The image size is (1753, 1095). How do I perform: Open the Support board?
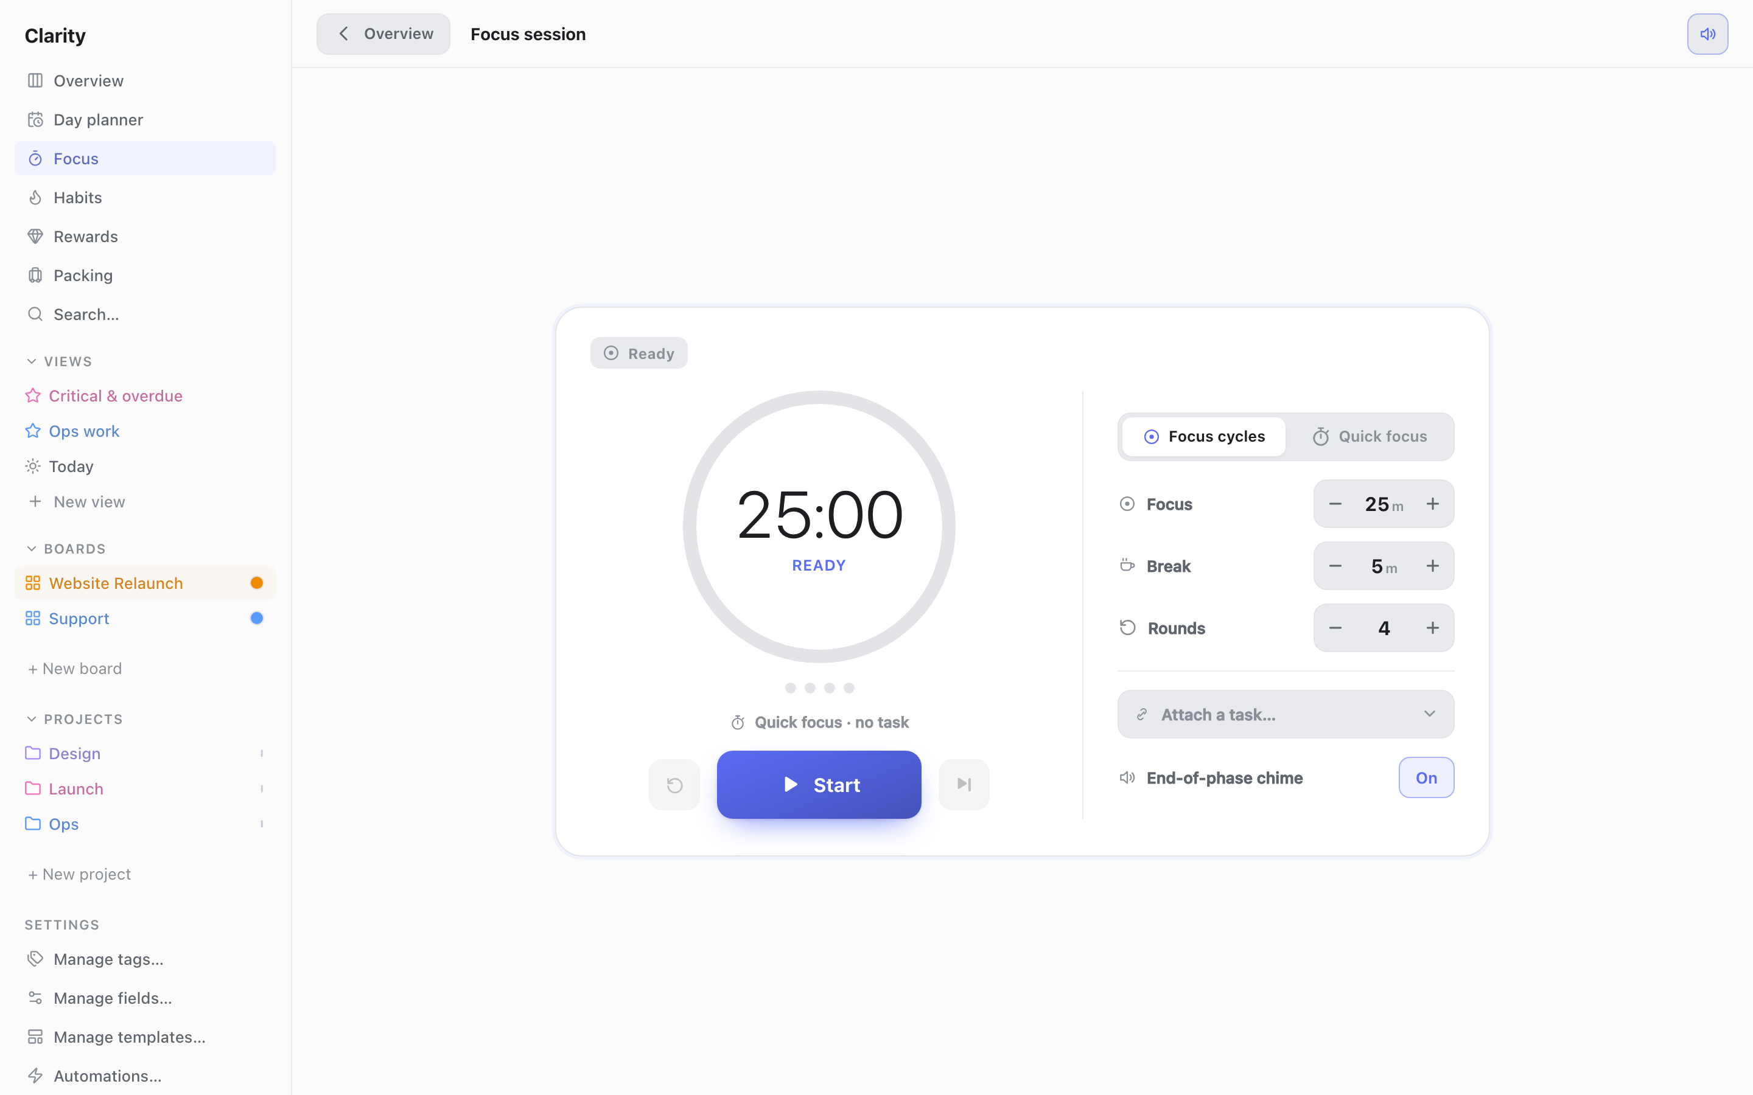pos(145,619)
